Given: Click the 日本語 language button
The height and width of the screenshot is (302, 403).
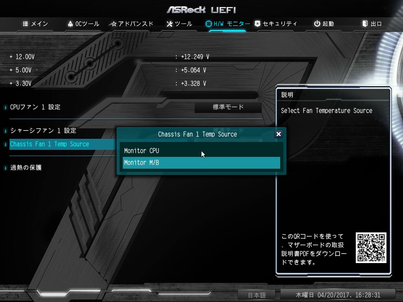Looking at the screenshot, I should click(x=257, y=295).
